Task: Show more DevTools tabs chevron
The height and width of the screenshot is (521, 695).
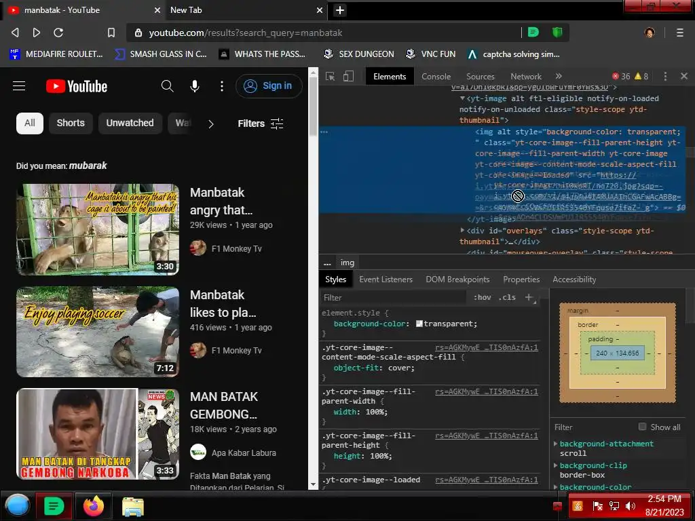Action: [x=559, y=76]
